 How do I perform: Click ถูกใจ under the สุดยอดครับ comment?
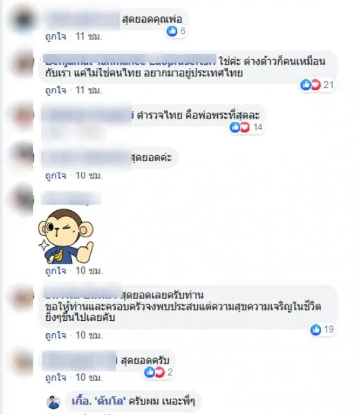56,377
